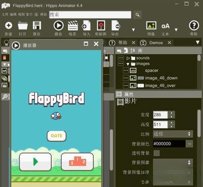
Task: Open the 帮助 menu in menu bar
Action: click(x=43, y=14)
